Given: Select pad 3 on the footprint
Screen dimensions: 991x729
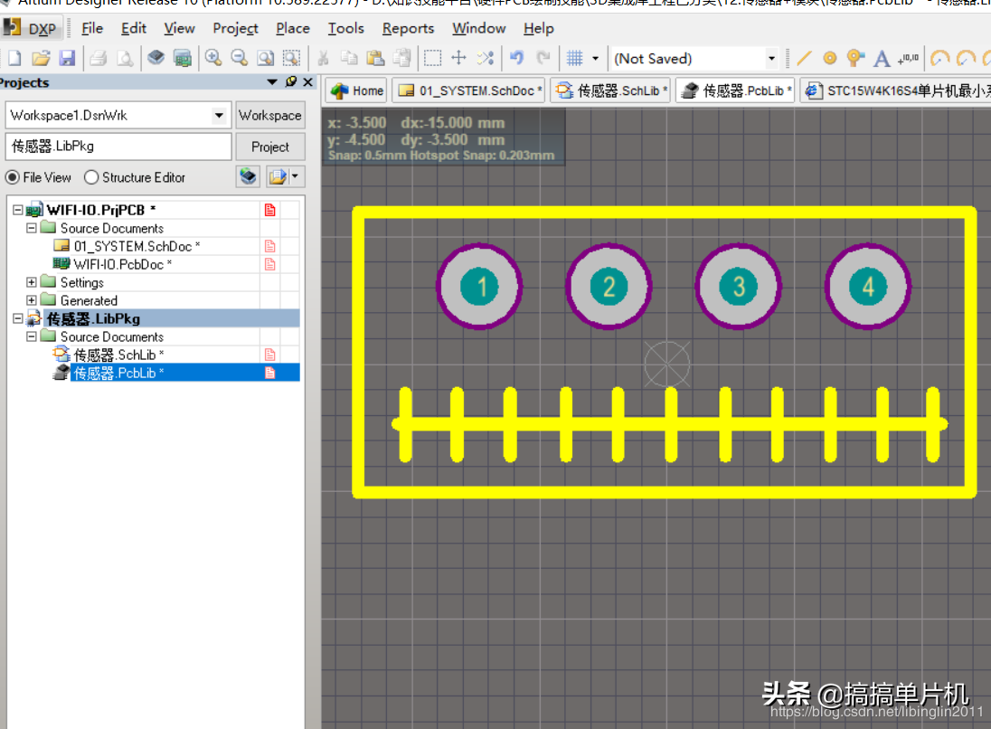Looking at the screenshot, I should pos(739,287).
